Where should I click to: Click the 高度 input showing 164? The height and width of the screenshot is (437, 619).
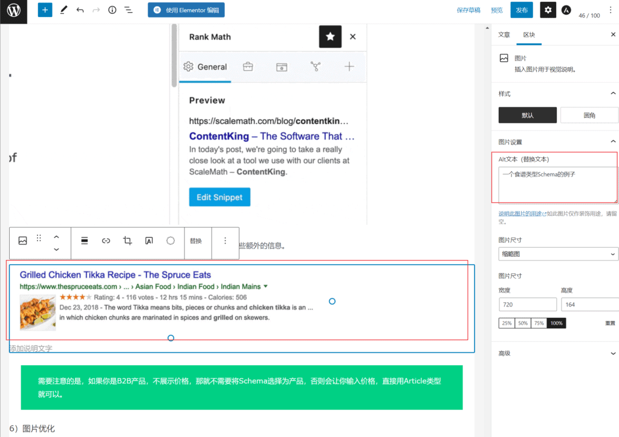coord(590,305)
